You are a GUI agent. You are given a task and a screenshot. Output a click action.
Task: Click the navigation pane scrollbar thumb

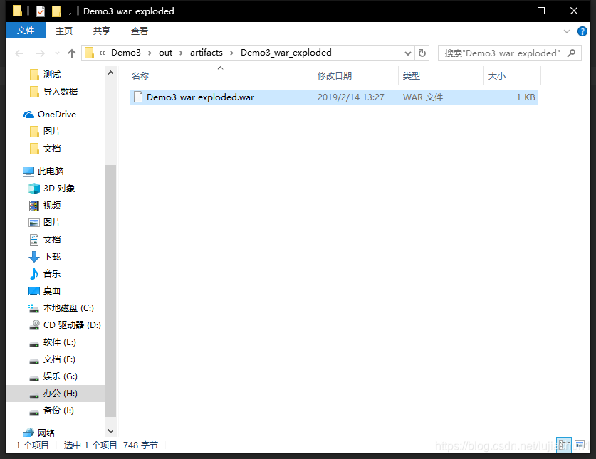pos(110,291)
